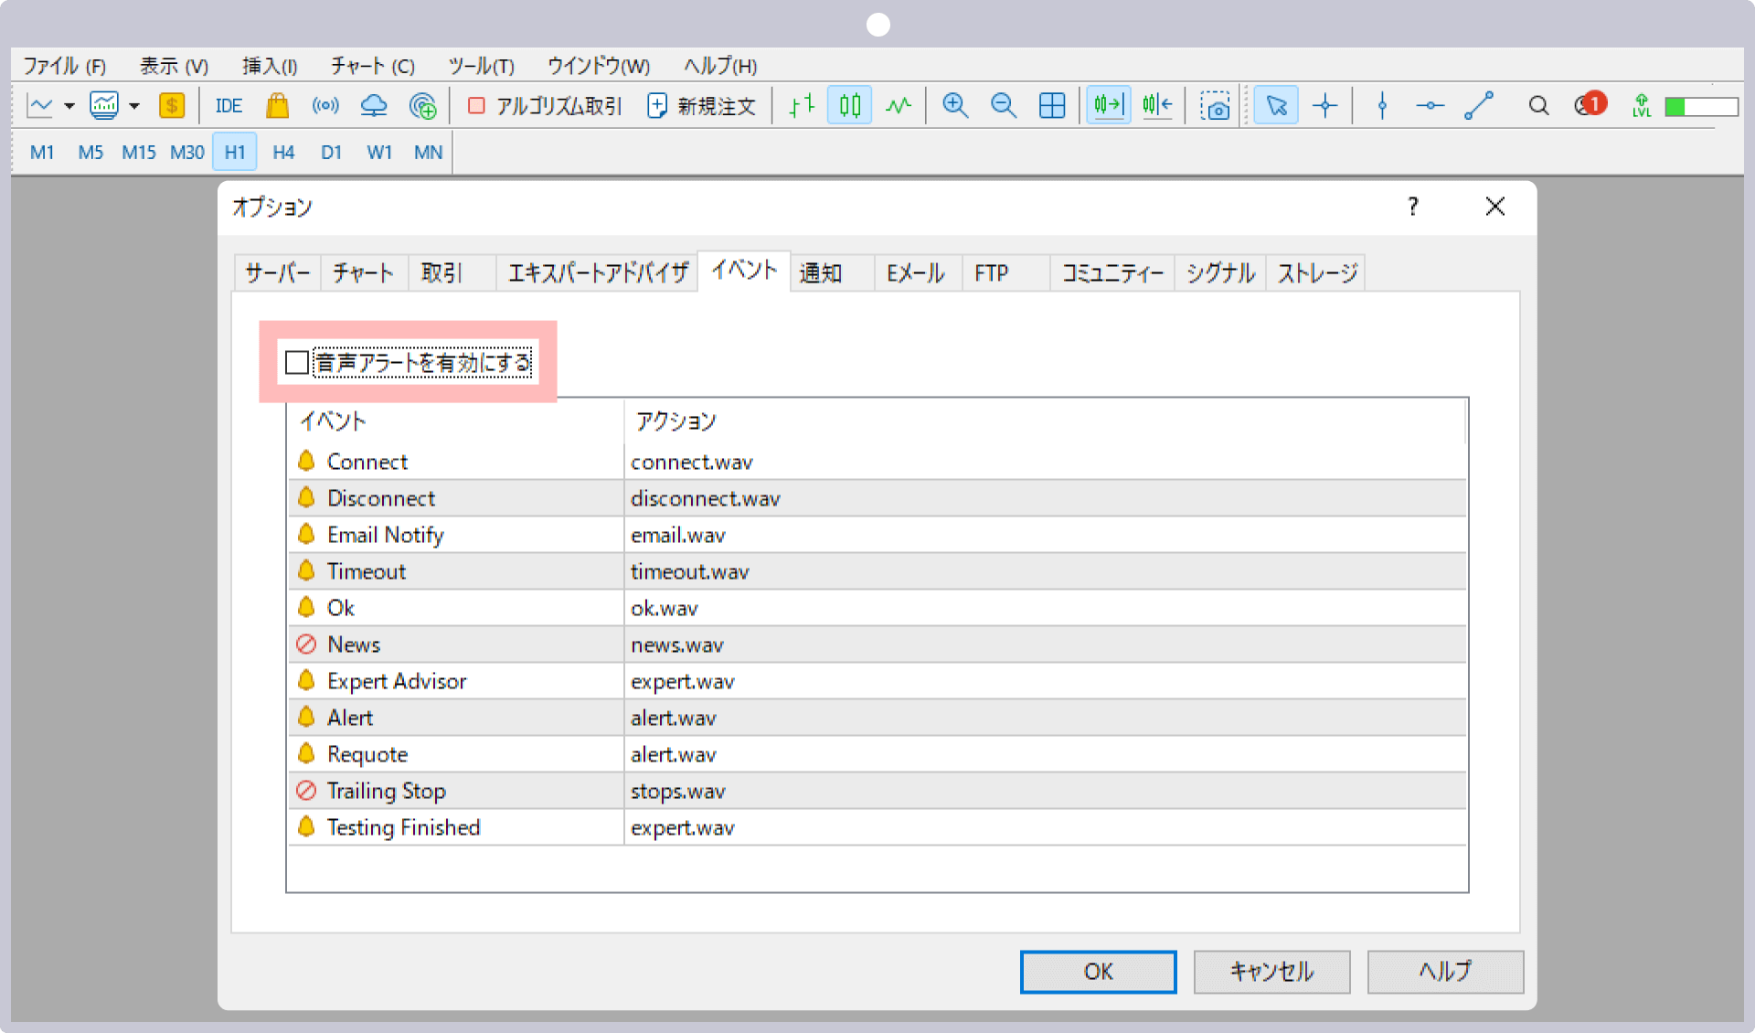
Task: Zoom out on the chart
Action: coord(1004,106)
